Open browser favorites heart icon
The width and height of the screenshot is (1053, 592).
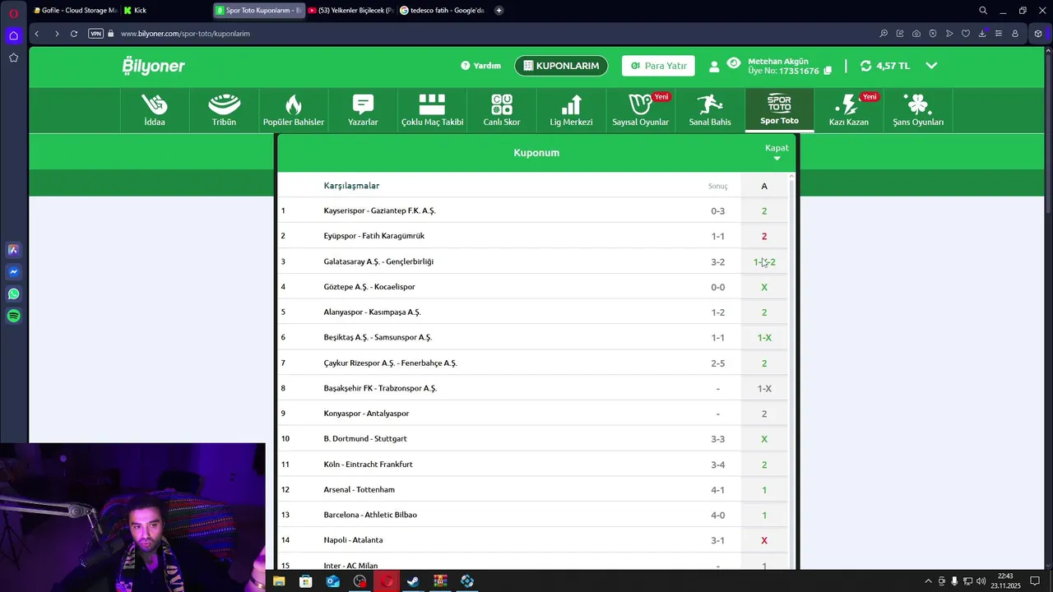coord(966,34)
